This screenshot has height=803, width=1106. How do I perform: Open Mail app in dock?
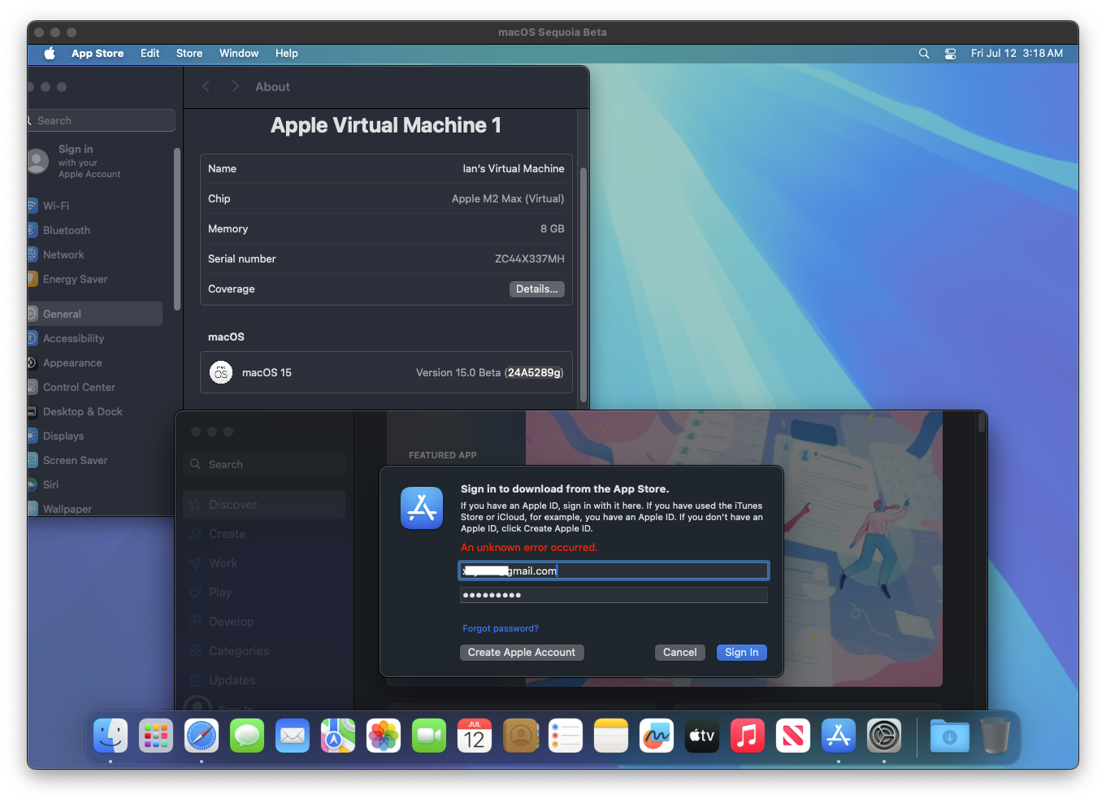click(x=293, y=736)
